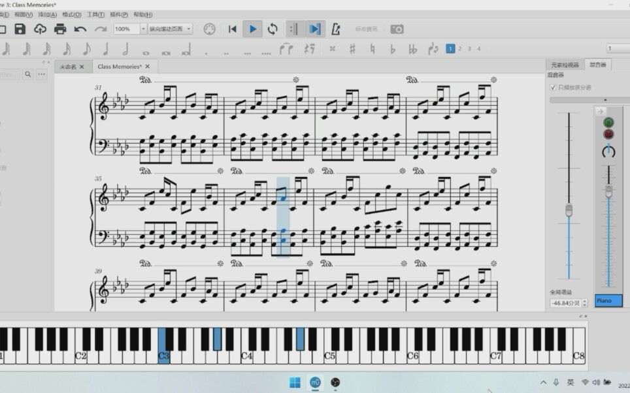Select voice 3
Viewport: 630px width, 393px height.
pos(469,48)
